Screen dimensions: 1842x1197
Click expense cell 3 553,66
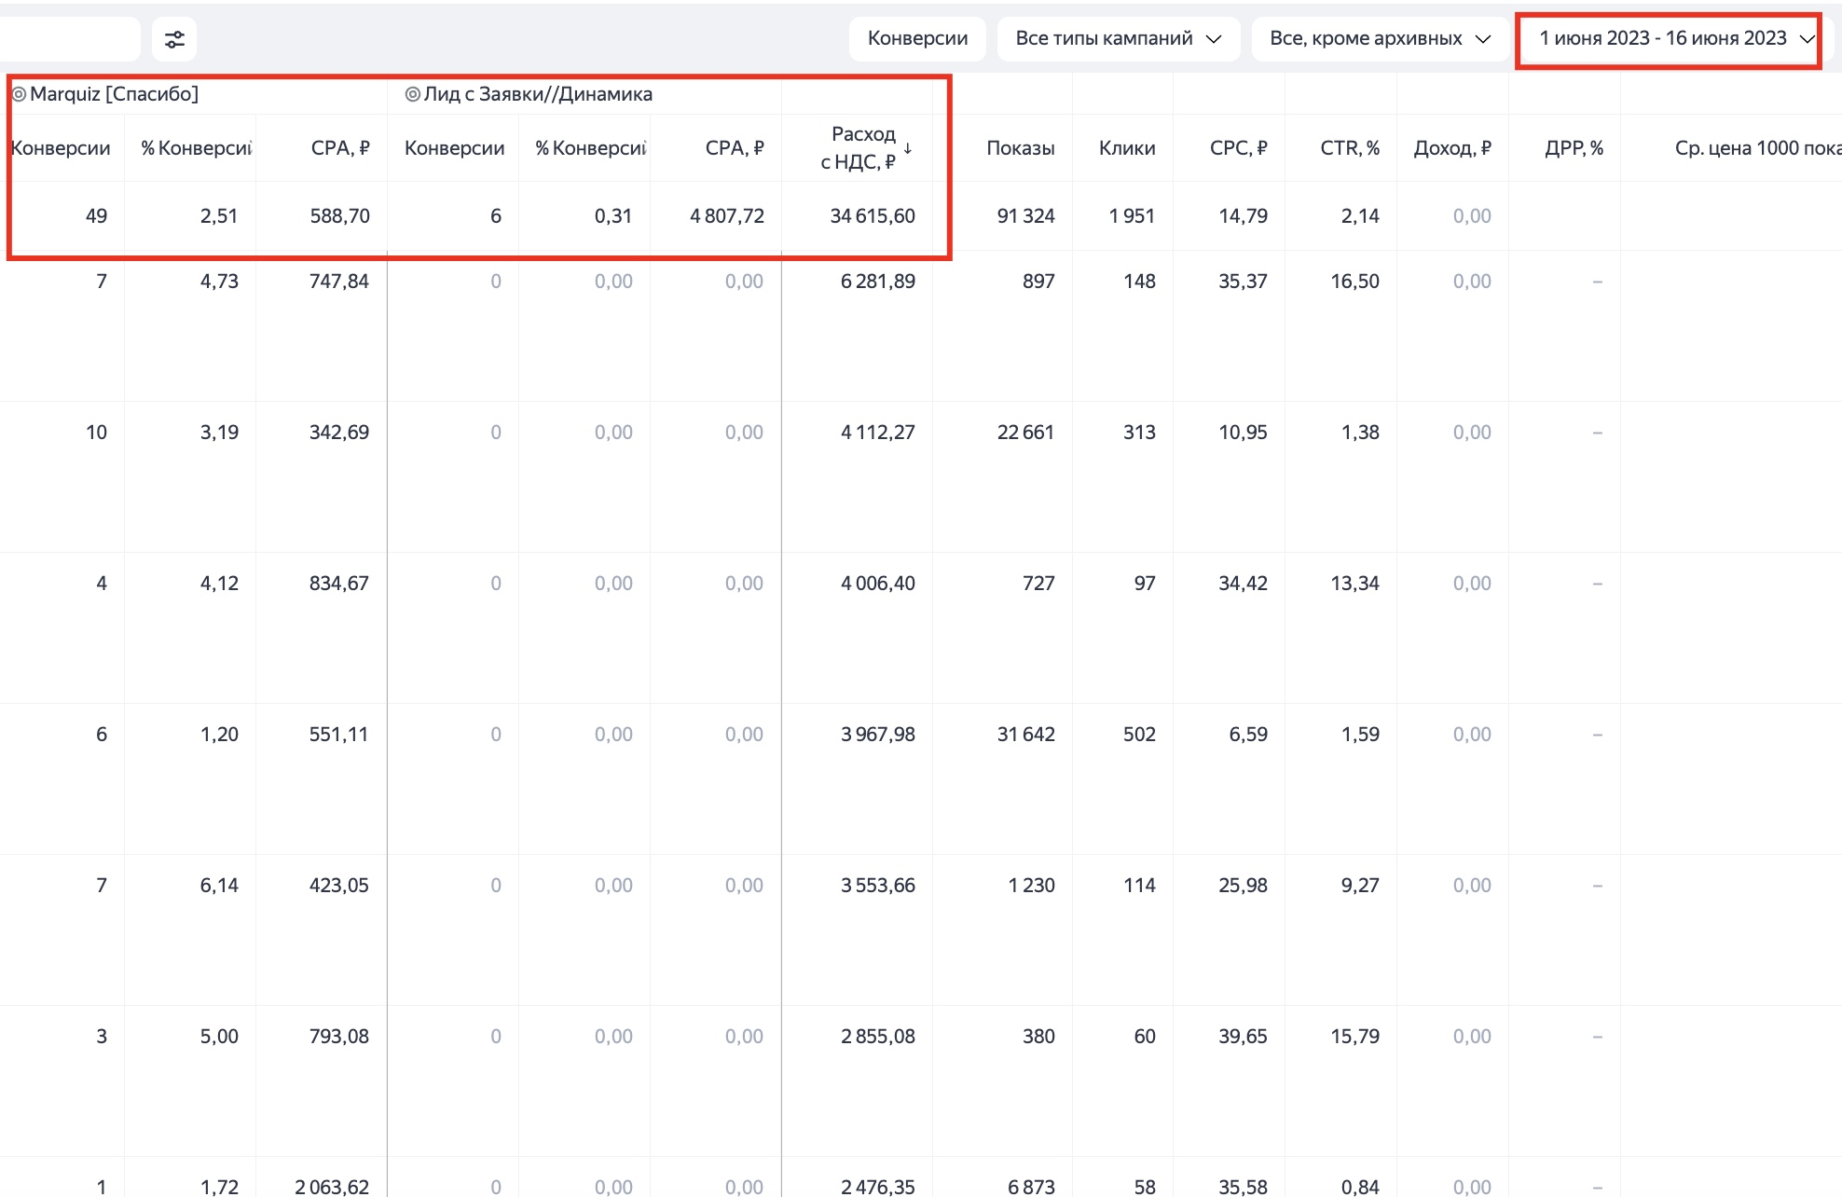[878, 886]
